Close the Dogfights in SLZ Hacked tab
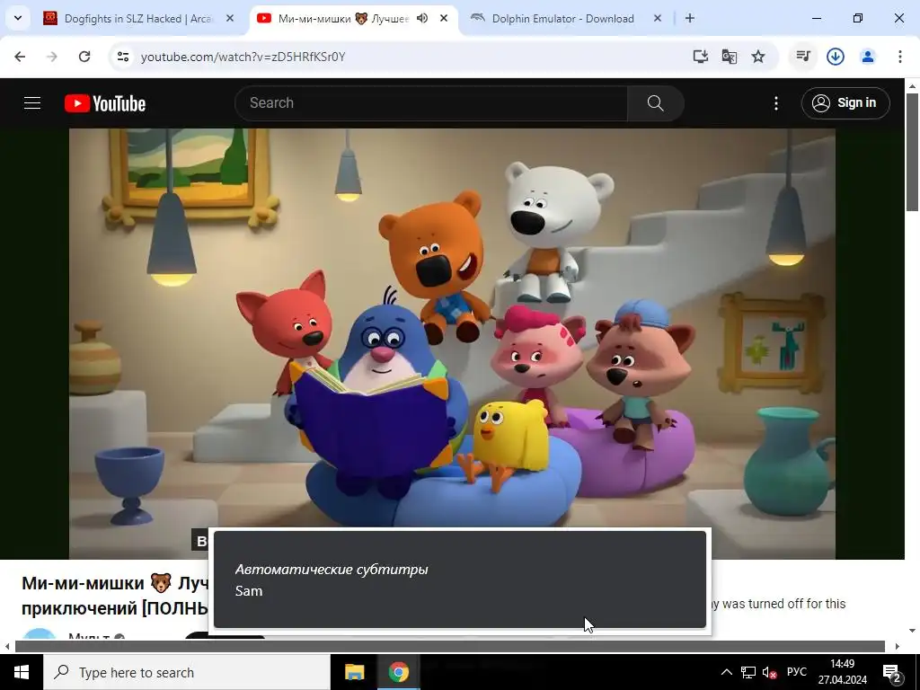920x690 pixels. [230, 18]
